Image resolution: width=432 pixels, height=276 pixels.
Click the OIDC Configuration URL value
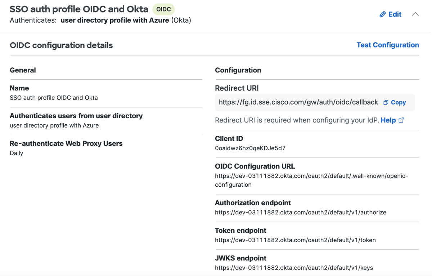pos(312,180)
